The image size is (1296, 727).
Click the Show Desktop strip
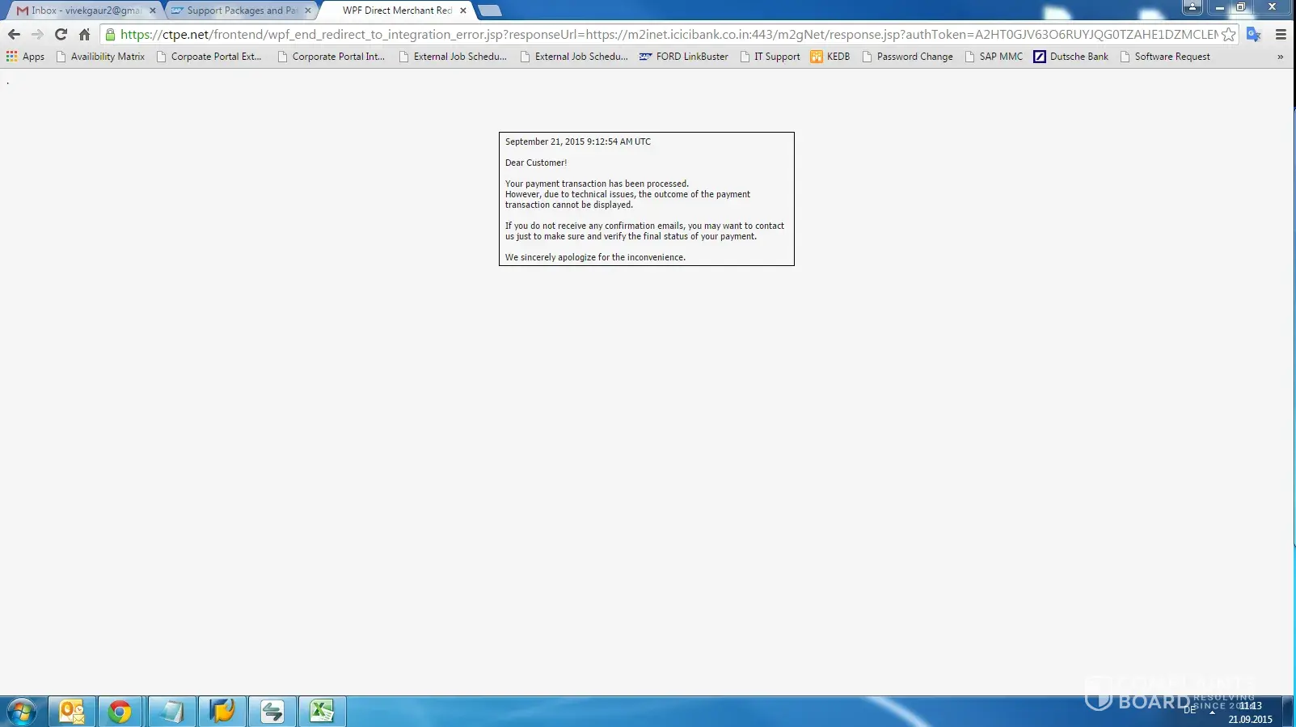click(x=1290, y=712)
